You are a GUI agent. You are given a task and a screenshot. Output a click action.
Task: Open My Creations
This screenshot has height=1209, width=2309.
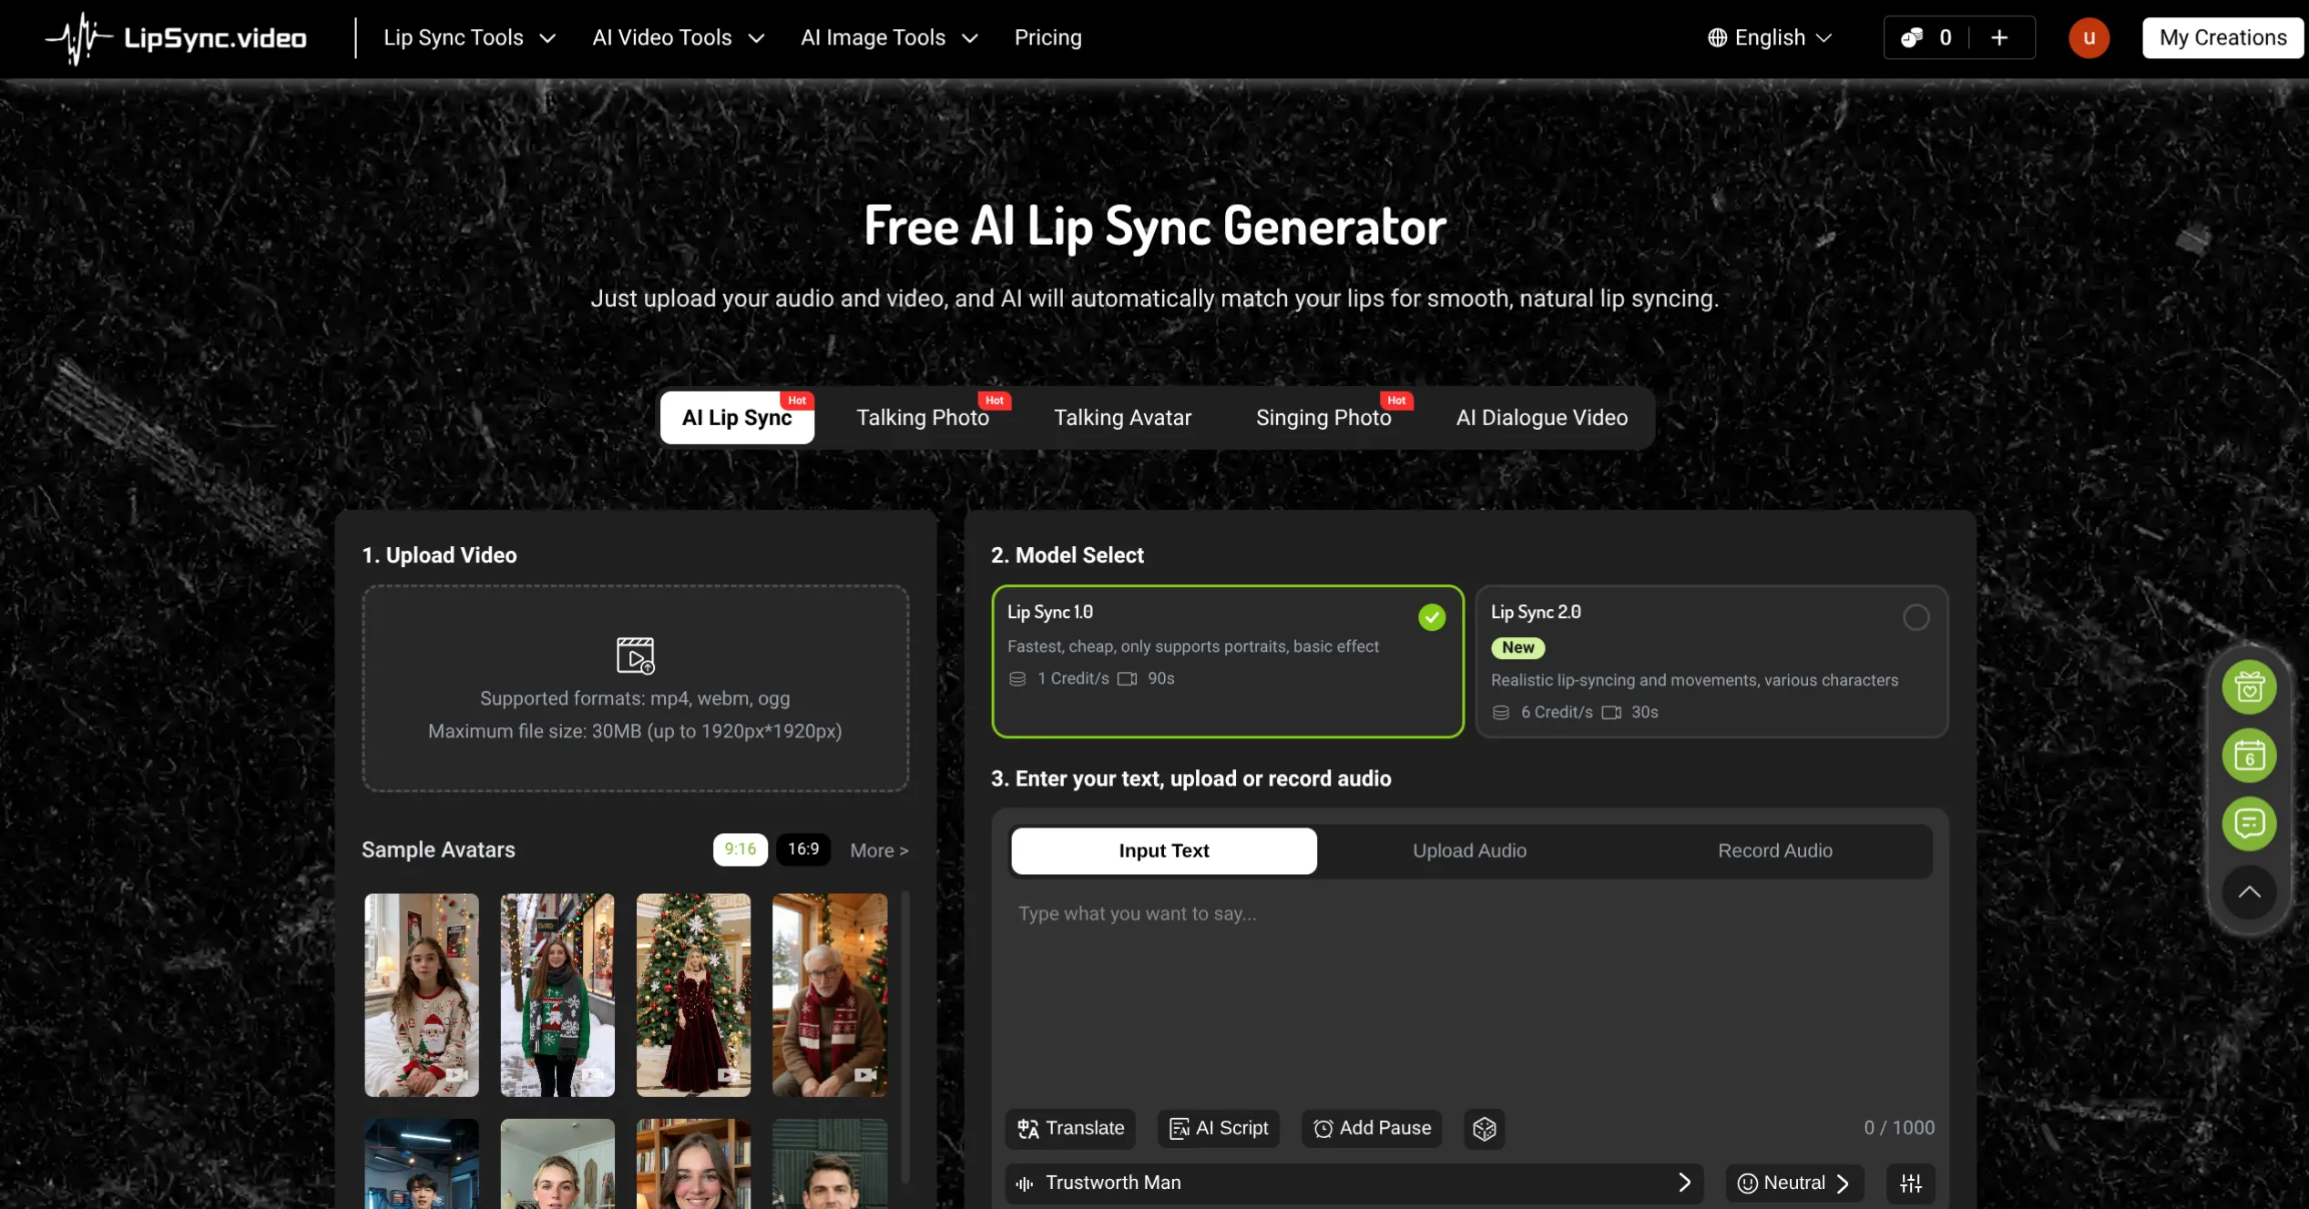(2222, 37)
